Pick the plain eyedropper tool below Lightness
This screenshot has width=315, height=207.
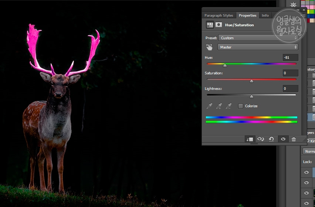(209, 106)
